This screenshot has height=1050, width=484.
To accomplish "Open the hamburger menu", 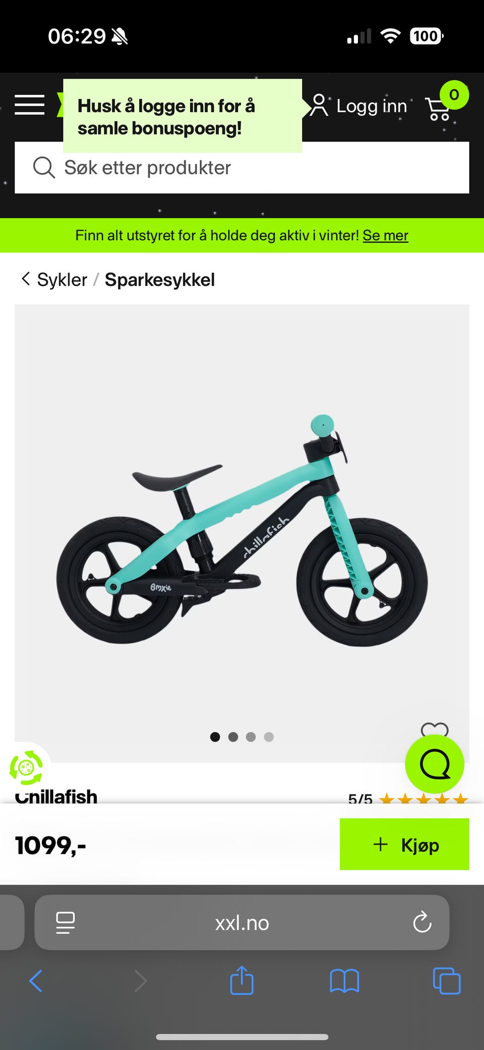I will pyautogui.click(x=29, y=105).
